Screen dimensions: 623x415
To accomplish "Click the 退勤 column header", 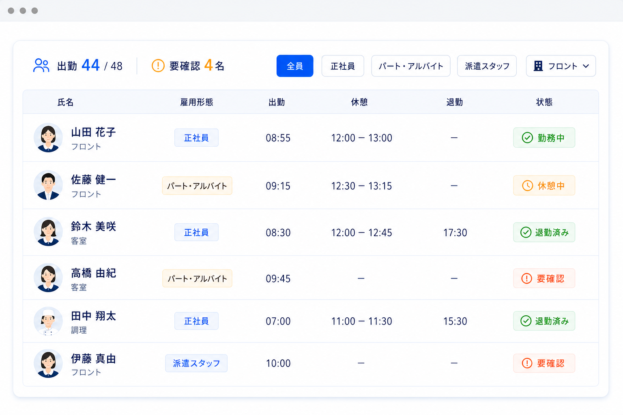I will point(455,102).
